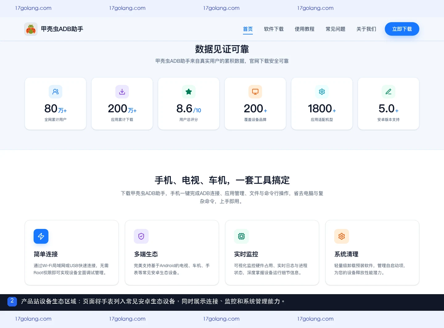
Task: Click the 手机、电视、车机，一套工具搞定 heading
Action: tap(222, 180)
